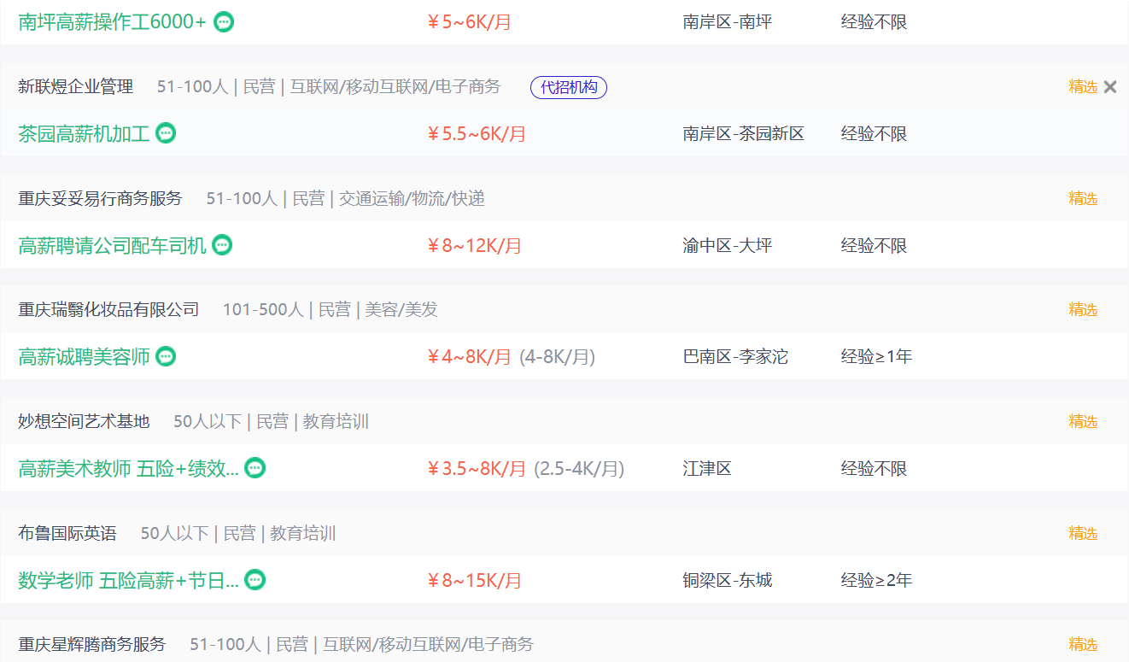
Task: Open 南坪高薪操作工6000+ job posting
Action: coord(112,22)
